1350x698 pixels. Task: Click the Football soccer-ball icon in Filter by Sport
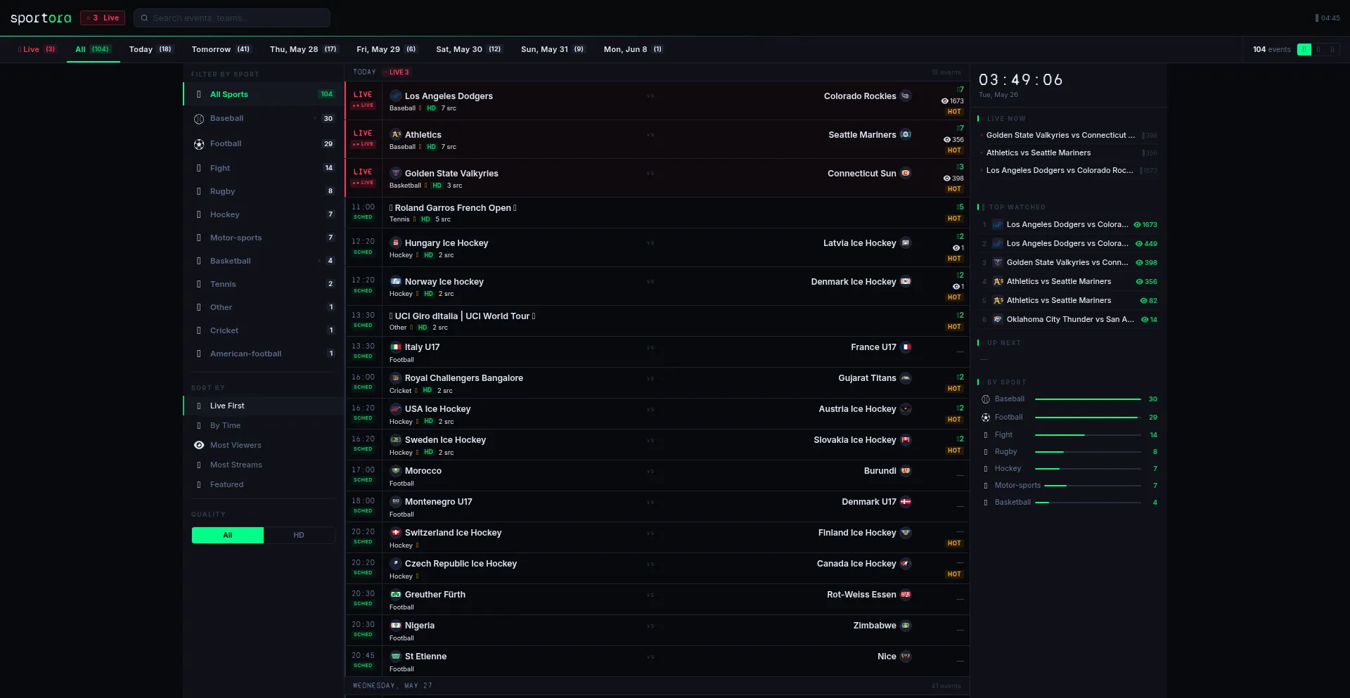pyautogui.click(x=199, y=144)
